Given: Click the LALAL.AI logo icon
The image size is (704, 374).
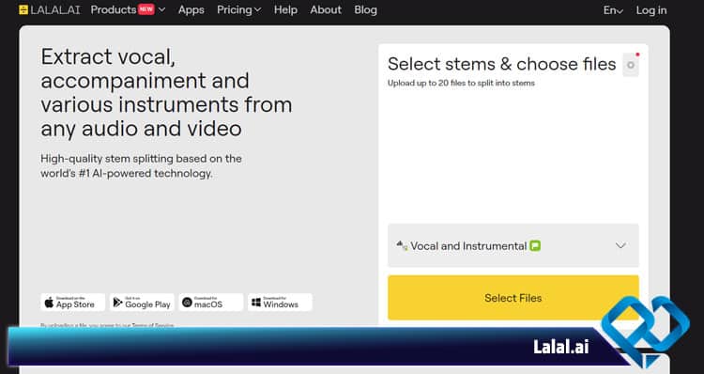Looking at the screenshot, I should (x=23, y=10).
